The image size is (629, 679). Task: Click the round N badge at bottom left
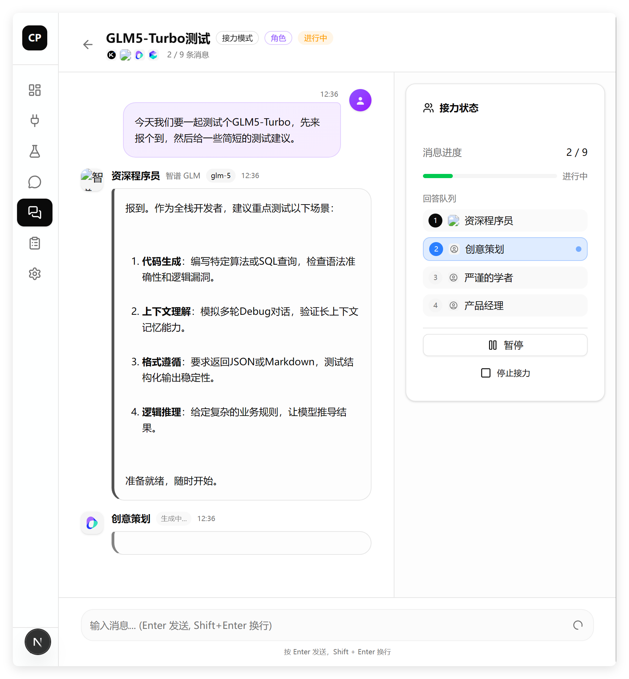point(38,642)
